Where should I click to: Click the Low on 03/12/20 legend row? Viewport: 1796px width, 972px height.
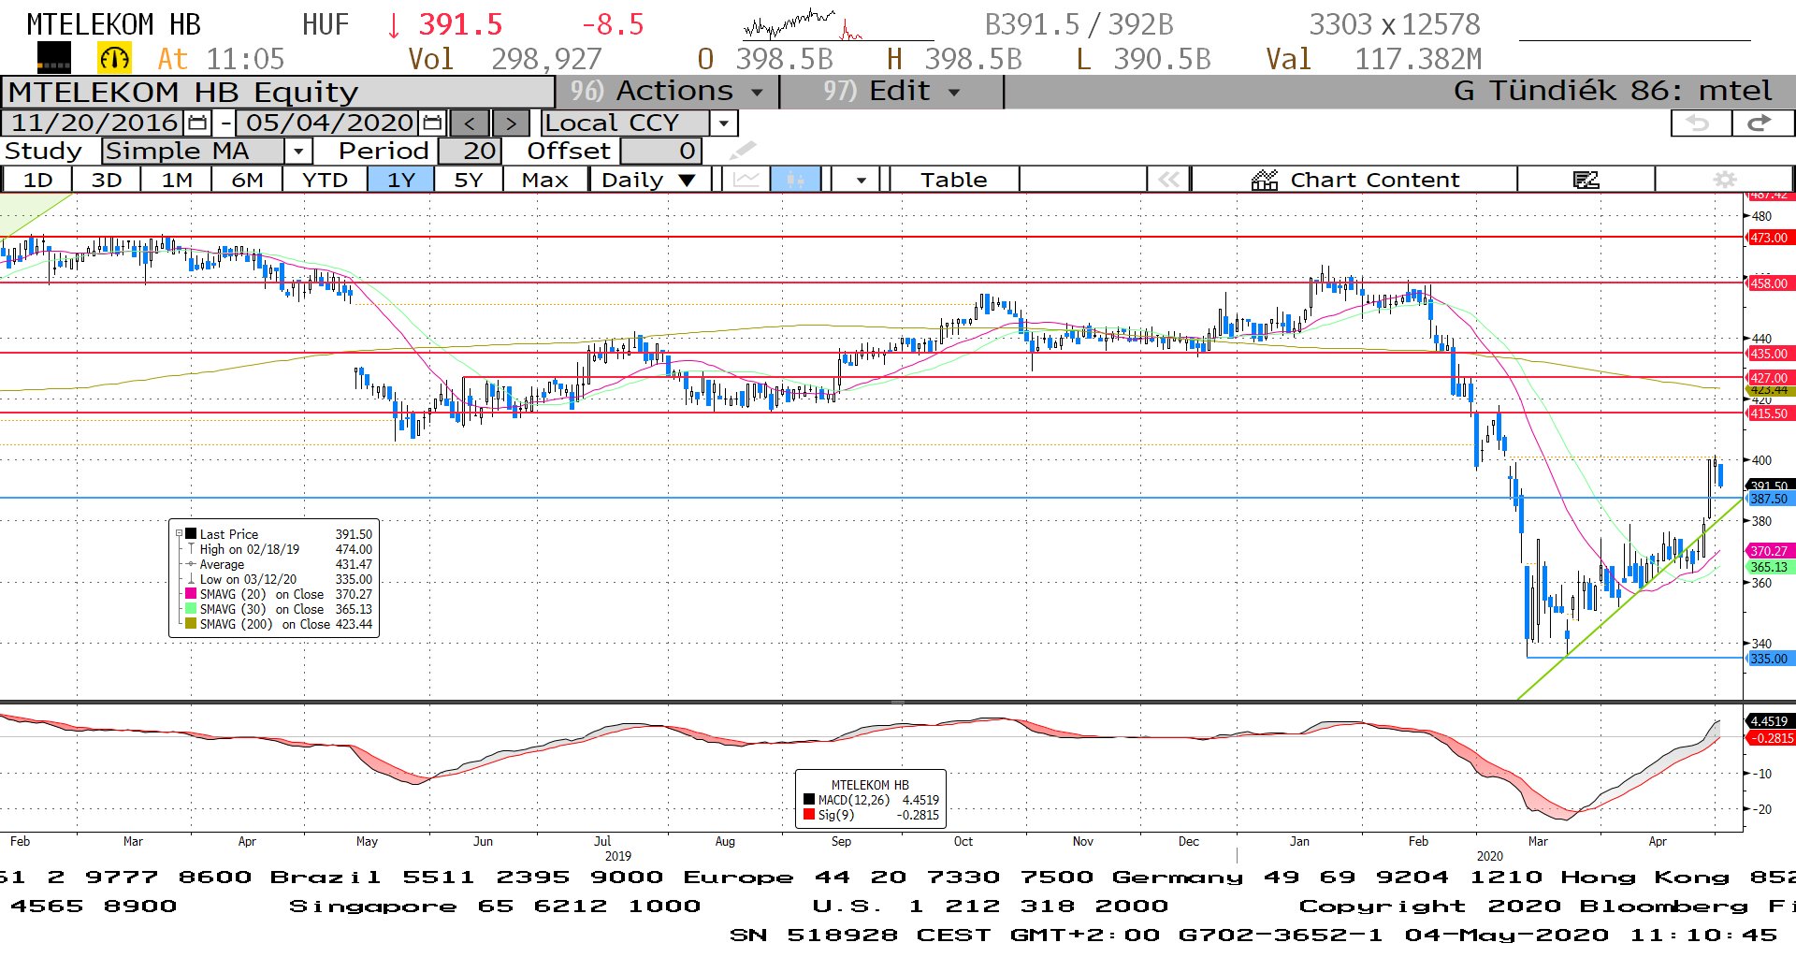(x=280, y=579)
